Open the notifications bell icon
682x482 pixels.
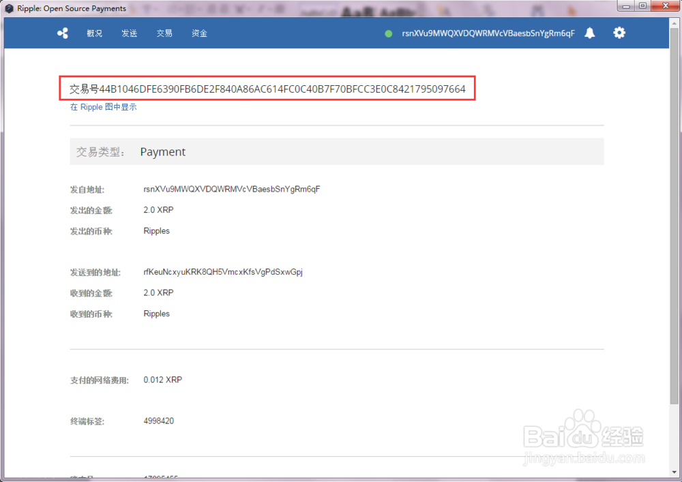[589, 33]
